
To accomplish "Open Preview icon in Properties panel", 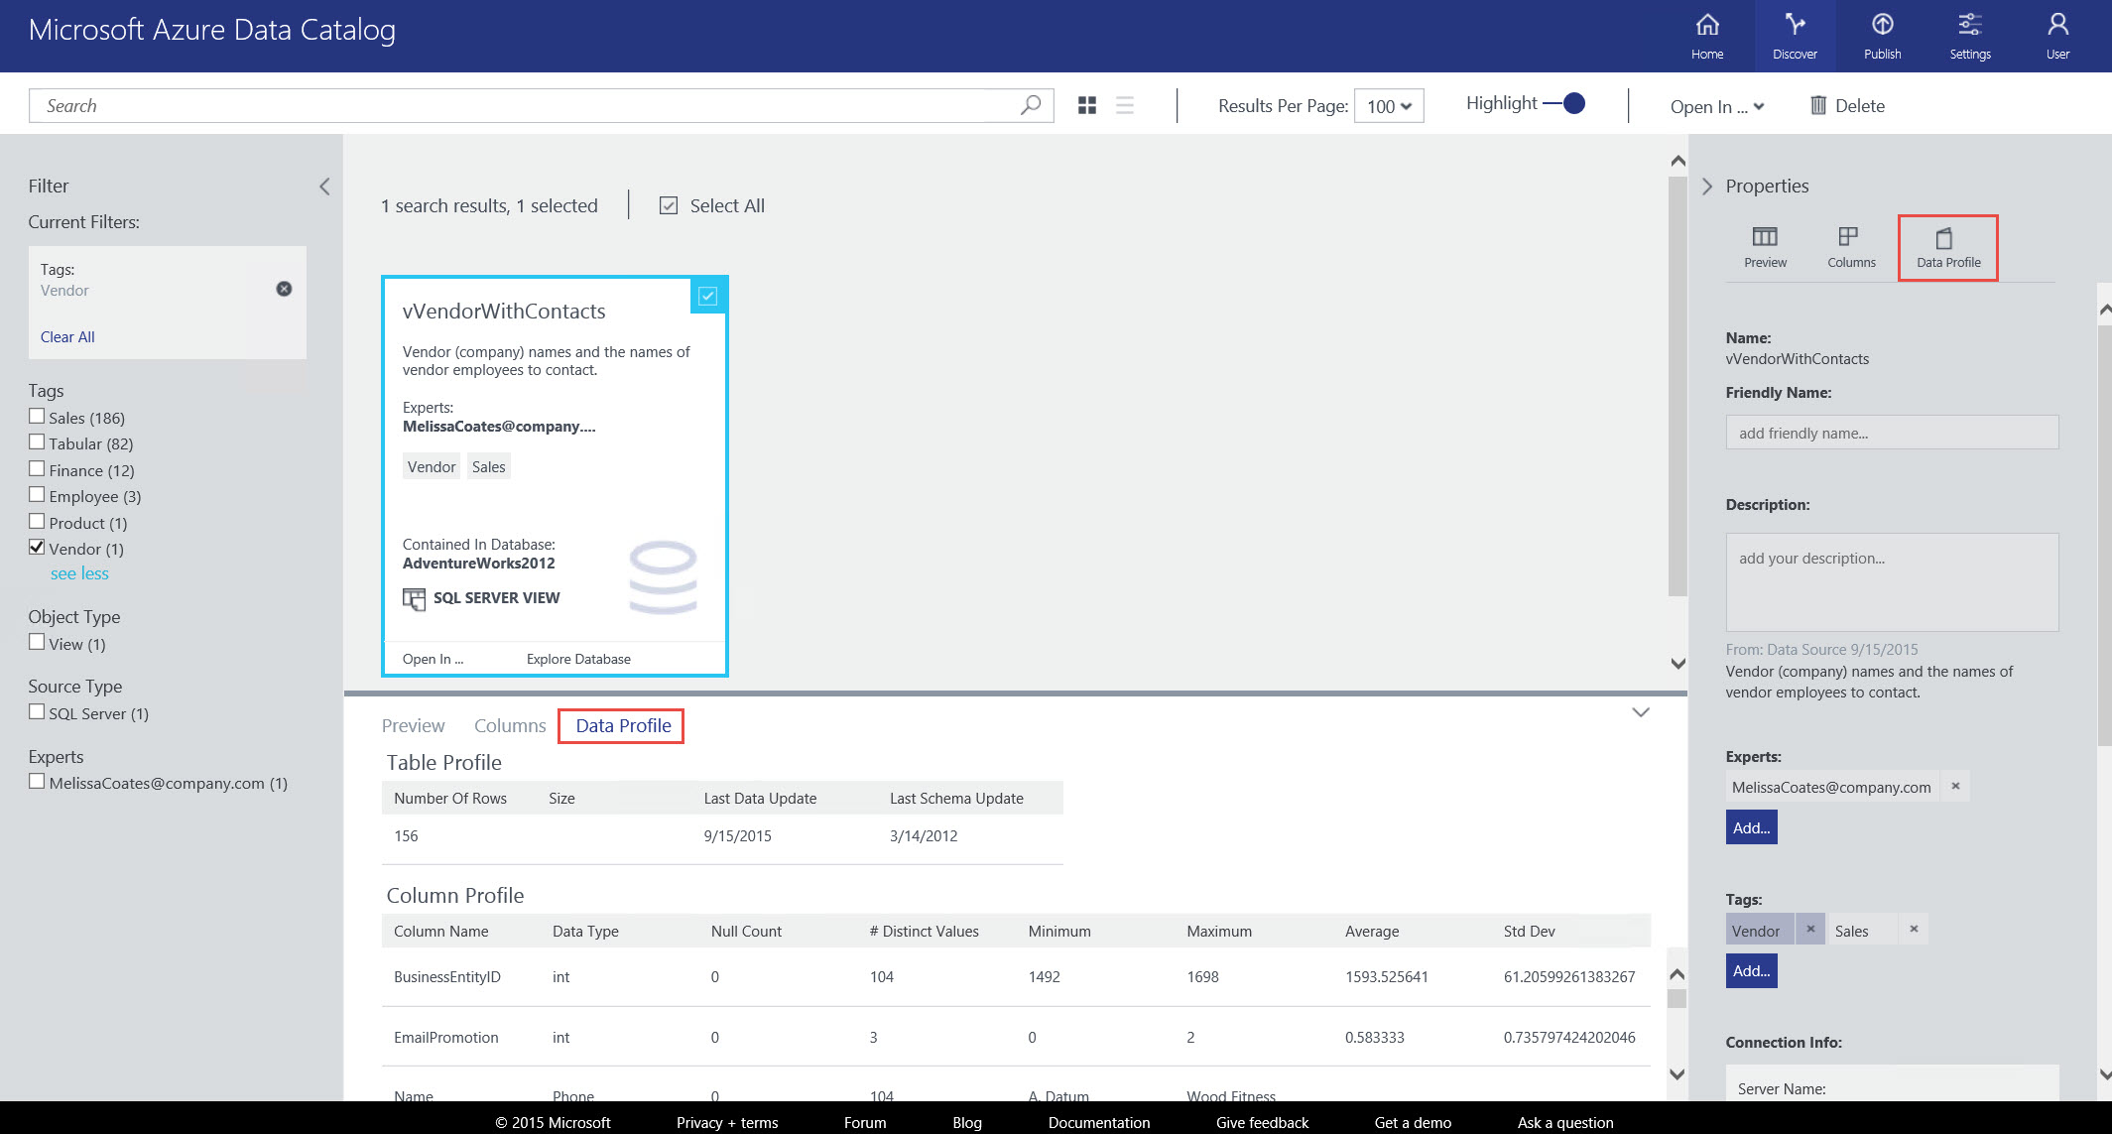I will (x=1765, y=246).
